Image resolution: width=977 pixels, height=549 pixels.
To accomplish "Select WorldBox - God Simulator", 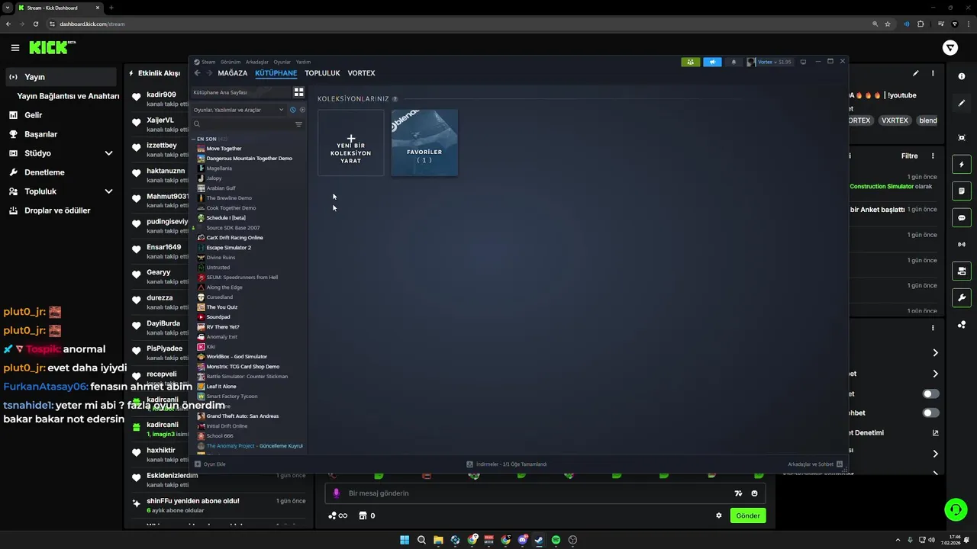I will 237,357.
